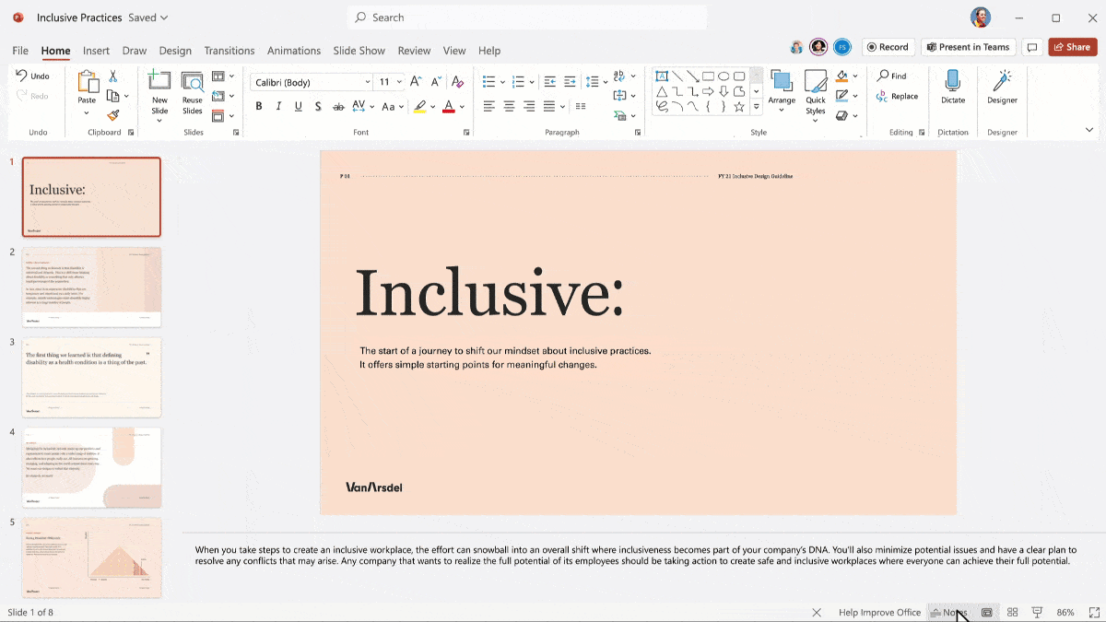The image size is (1106, 622).
Task: Click the Increase Font Size icon
Action: (x=416, y=81)
